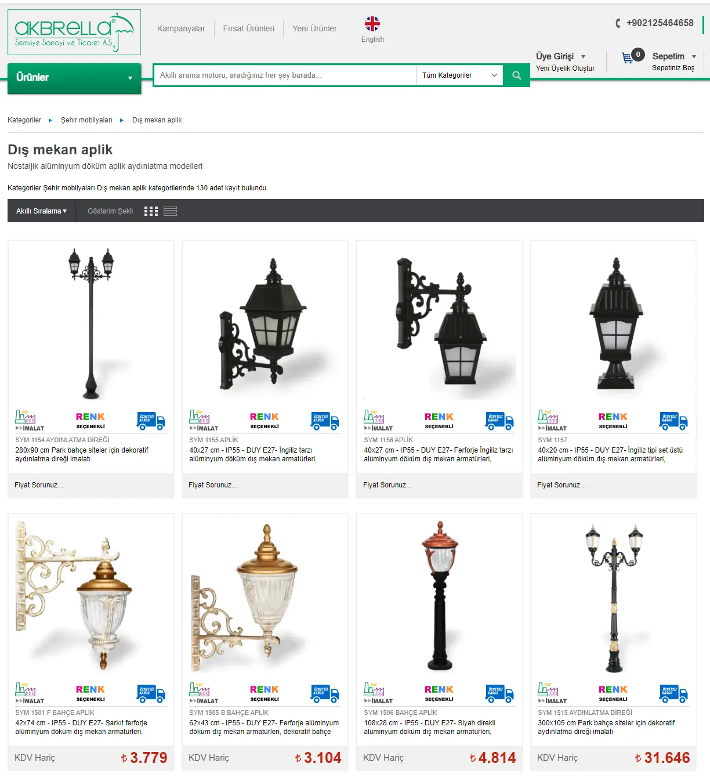Click the green search magnifier button
710x781 pixels.
coord(516,75)
